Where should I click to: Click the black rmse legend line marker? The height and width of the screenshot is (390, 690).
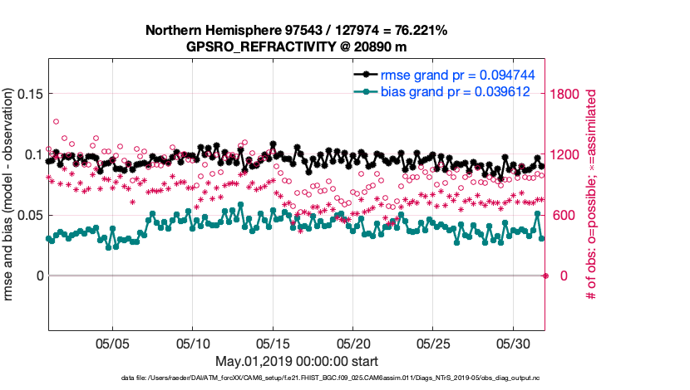click(363, 76)
